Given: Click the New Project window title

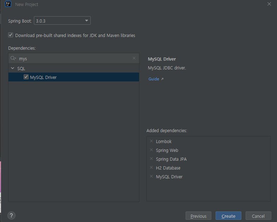Looking at the screenshot, I should pyautogui.click(x=27, y=5).
